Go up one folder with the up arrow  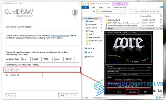coord(94,12)
